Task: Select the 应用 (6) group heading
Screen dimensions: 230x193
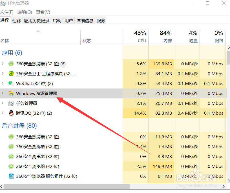Action: pyautogui.click(x=12, y=53)
